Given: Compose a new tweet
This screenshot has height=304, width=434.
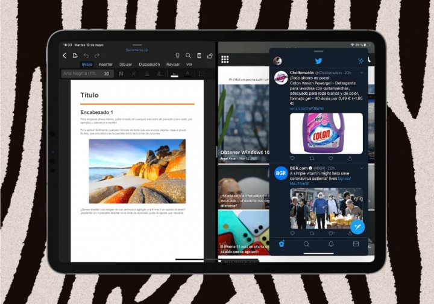Looking at the screenshot, I should 357,227.
